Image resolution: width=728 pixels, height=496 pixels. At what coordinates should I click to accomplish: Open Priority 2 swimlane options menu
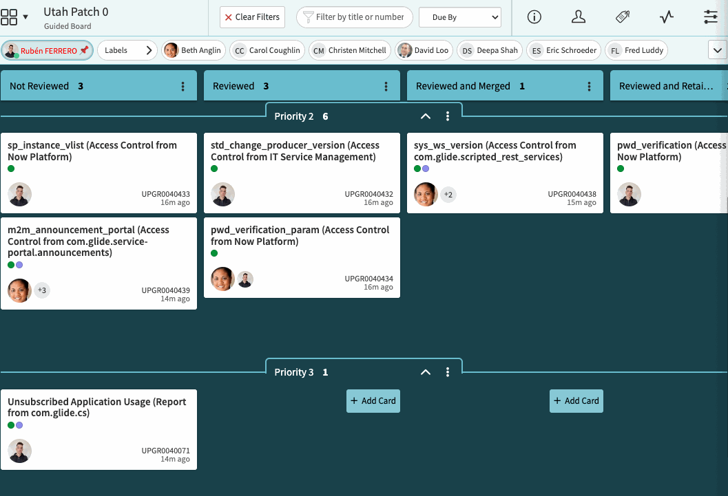[448, 116]
